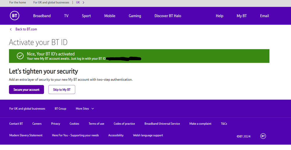291x150 pixels.
Task: Click the ©BT 2024 copyright text
Action: pyautogui.click(x=243, y=137)
